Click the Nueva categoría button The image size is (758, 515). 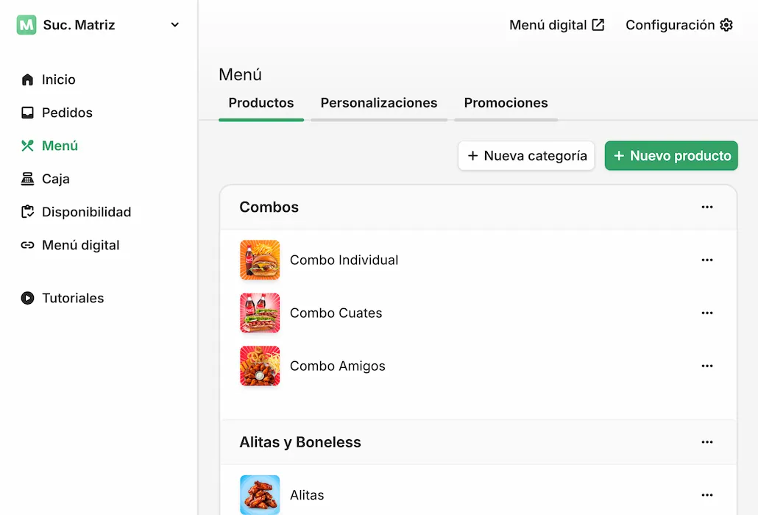pos(526,155)
